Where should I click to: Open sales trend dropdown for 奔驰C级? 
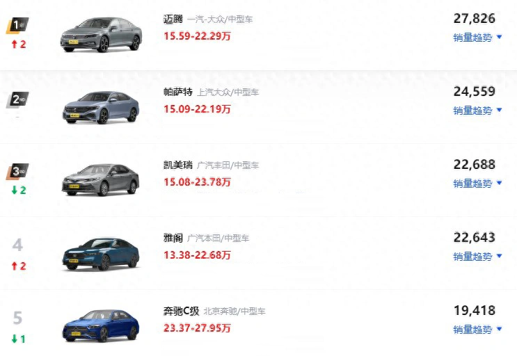[x=477, y=330]
